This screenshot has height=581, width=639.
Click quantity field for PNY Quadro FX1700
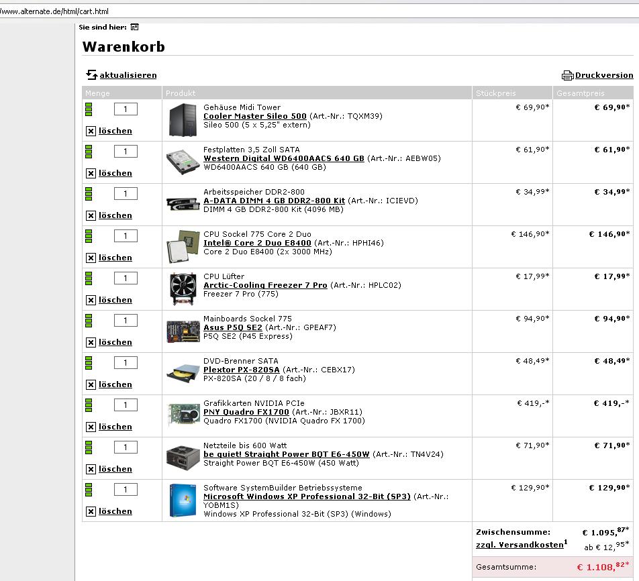126,405
